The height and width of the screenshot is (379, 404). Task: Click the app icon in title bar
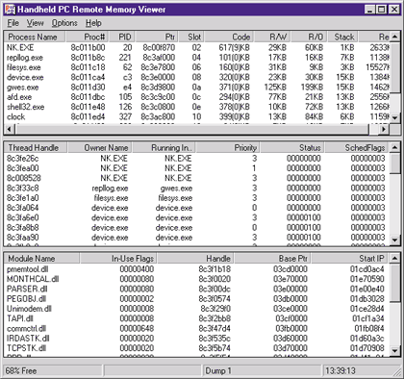(x=10, y=9)
